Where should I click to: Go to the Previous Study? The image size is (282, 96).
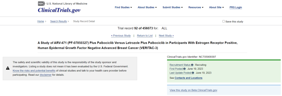tap(121, 35)
